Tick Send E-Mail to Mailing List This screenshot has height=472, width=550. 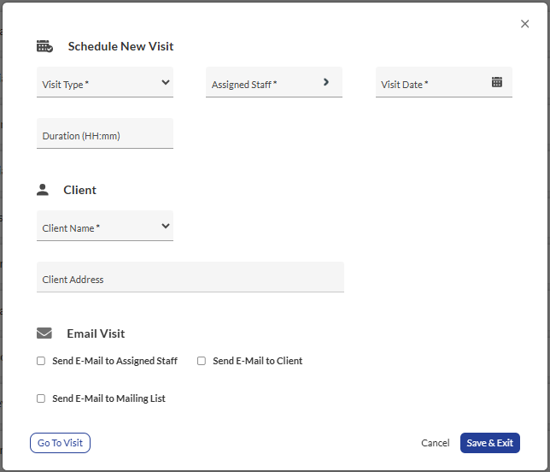pyautogui.click(x=41, y=398)
